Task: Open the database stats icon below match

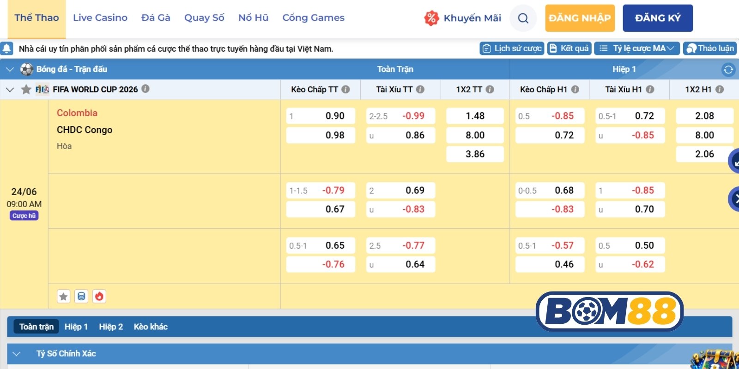Action: pyautogui.click(x=81, y=296)
